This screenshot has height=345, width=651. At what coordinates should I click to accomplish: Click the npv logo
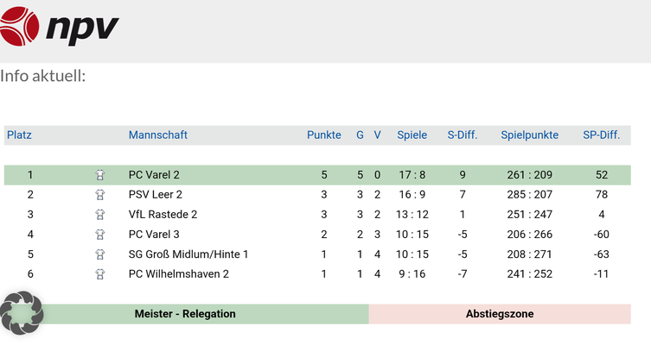point(59,26)
